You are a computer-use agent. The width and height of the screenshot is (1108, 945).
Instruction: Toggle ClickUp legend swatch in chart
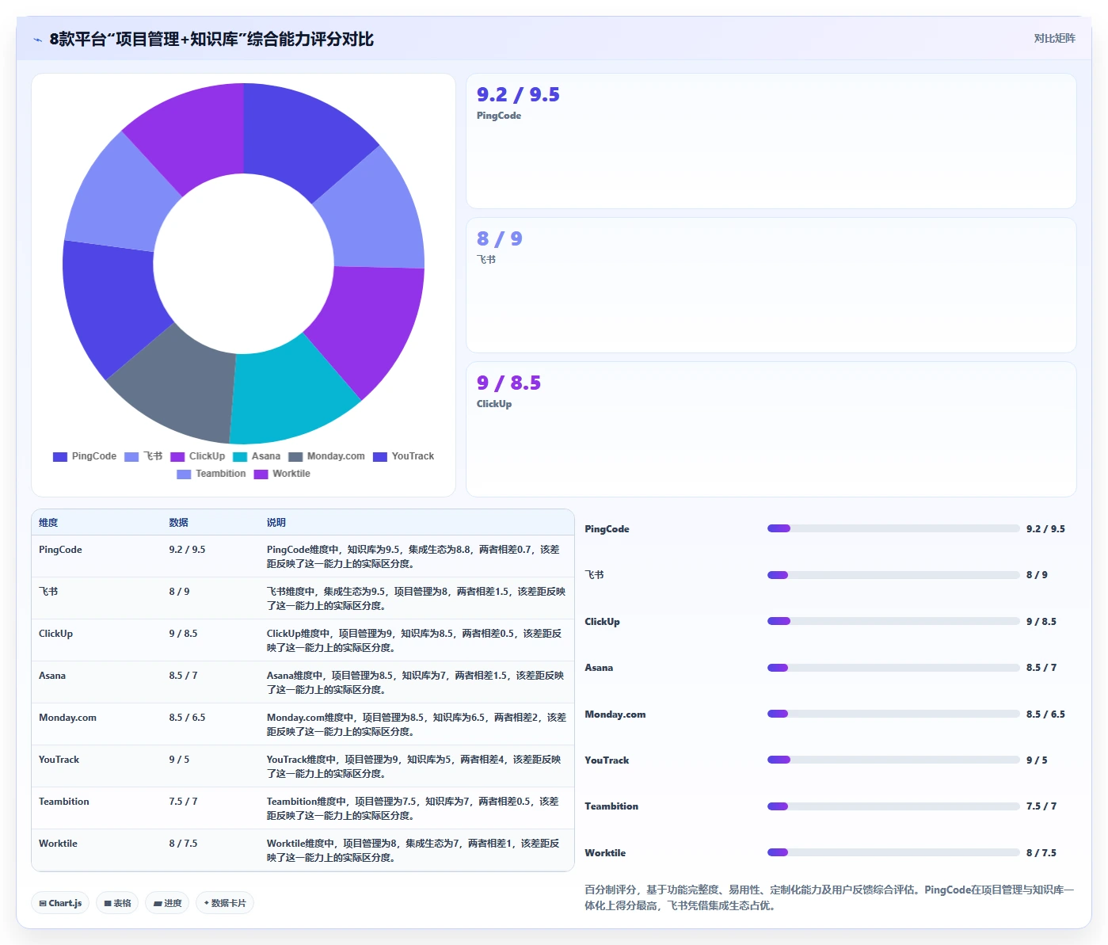[177, 457]
